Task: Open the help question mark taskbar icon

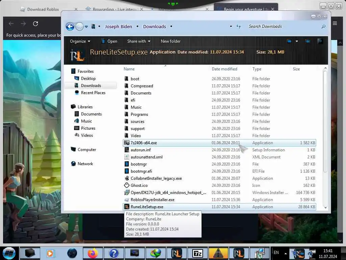Action: pos(114,253)
